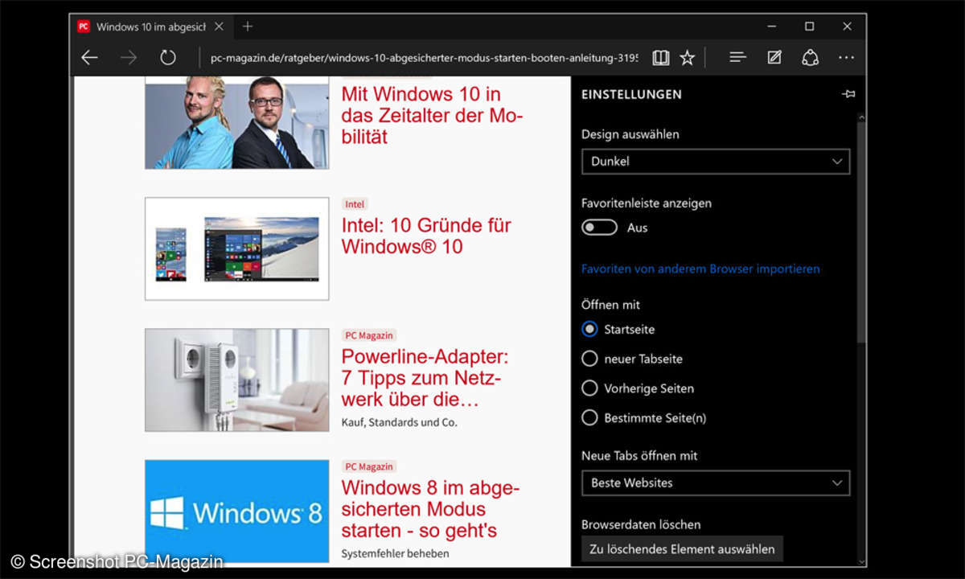Open a new tab with plus button
Image resolution: width=965 pixels, height=579 pixels.
(x=248, y=27)
